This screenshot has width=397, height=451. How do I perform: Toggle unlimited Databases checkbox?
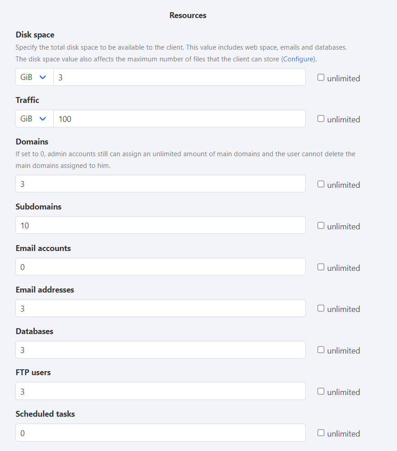click(x=321, y=350)
